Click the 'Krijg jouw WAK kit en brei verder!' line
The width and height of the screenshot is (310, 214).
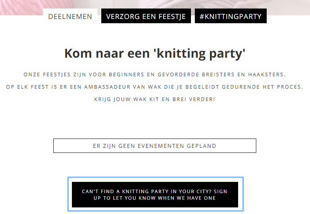coord(155,99)
